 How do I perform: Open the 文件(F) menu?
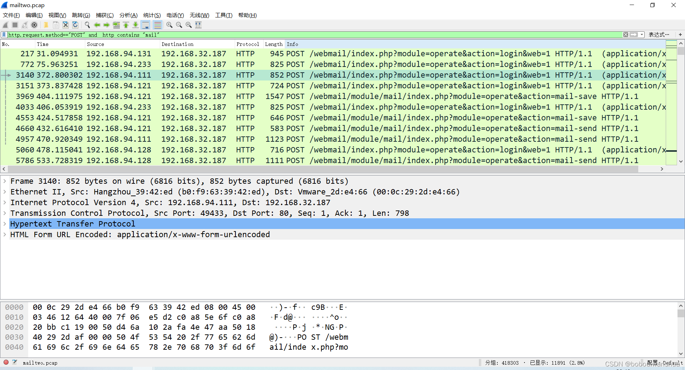(11, 15)
